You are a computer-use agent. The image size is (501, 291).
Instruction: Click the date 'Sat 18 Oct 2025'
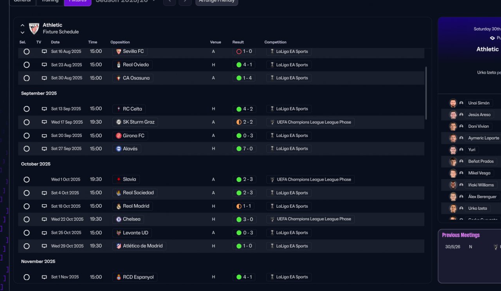pyautogui.click(x=66, y=206)
